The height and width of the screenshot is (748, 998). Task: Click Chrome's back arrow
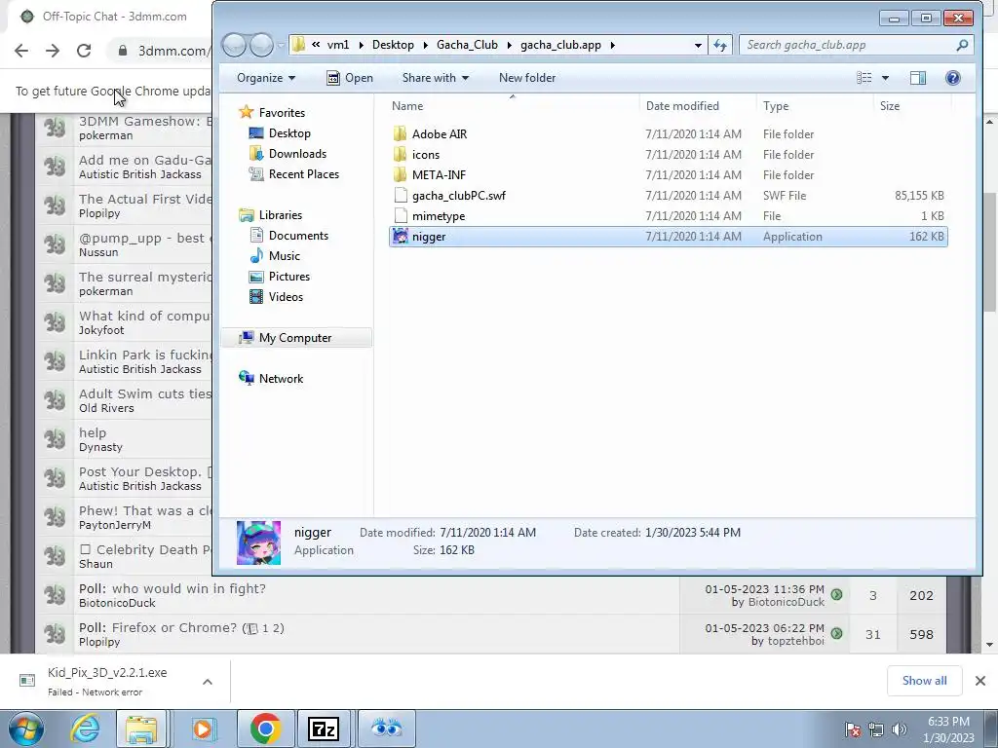(21, 51)
